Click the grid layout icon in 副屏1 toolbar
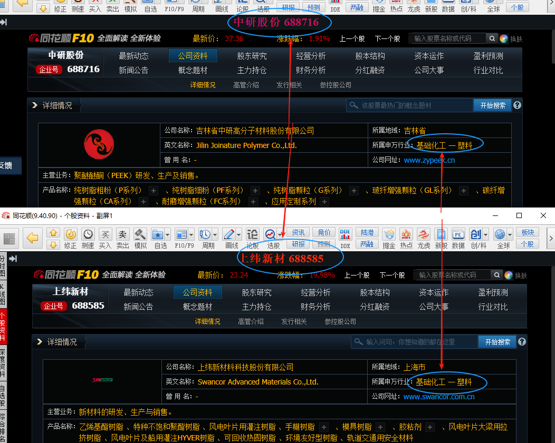The height and width of the screenshot is (443, 555). coord(9,239)
